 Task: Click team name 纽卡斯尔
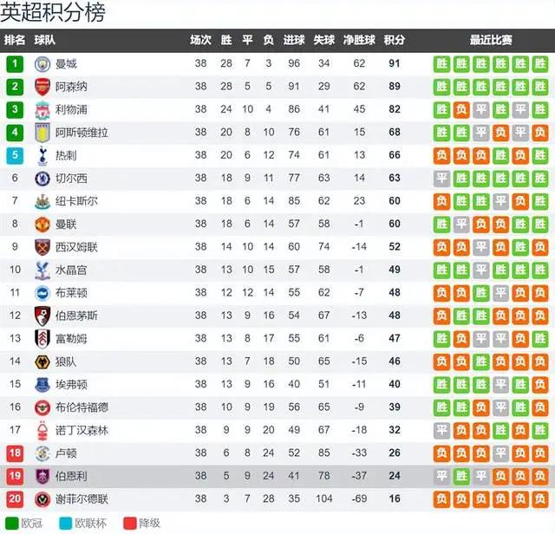tap(76, 201)
